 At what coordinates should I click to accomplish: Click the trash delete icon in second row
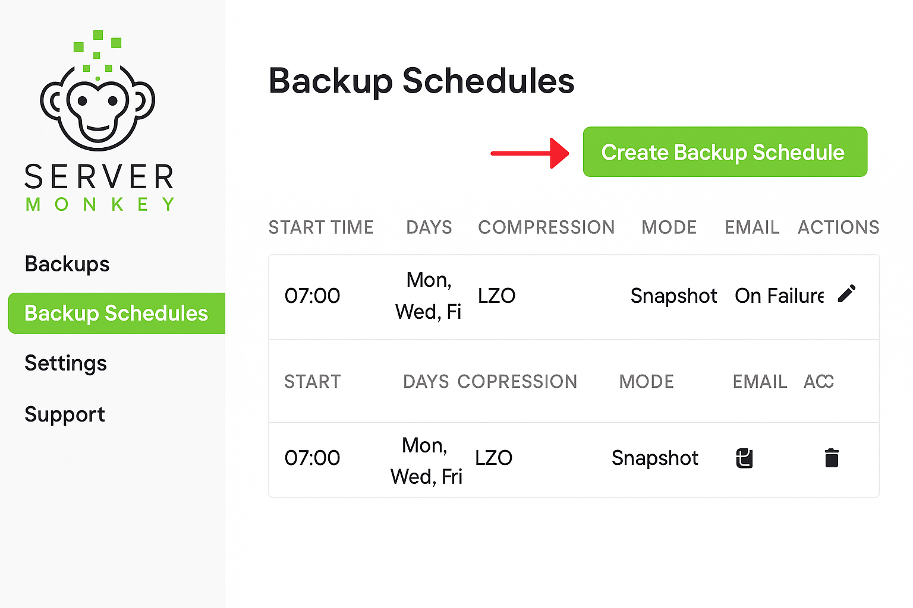point(832,458)
